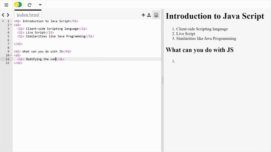
Task: Click preview item 'Similarities like Java Programming'
Action: 206,38
